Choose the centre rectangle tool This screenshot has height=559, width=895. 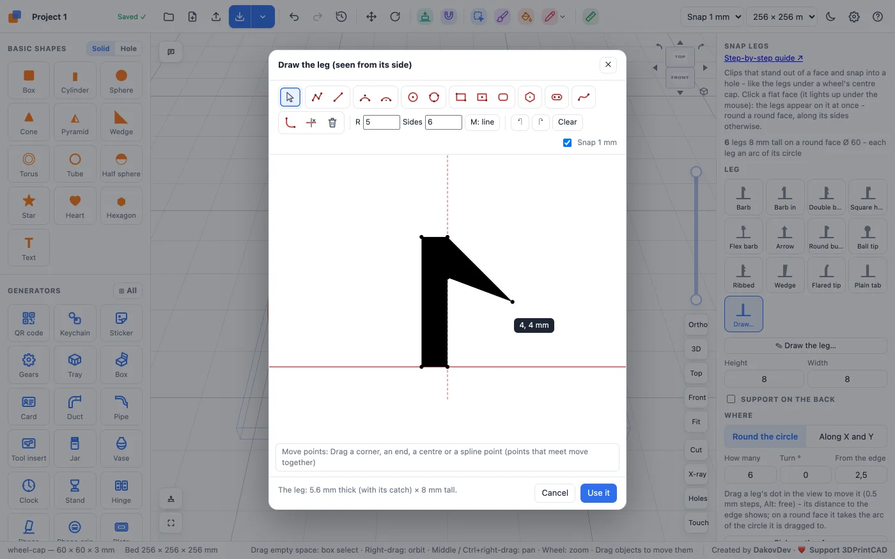pyautogui.click(x=482, y=97)
